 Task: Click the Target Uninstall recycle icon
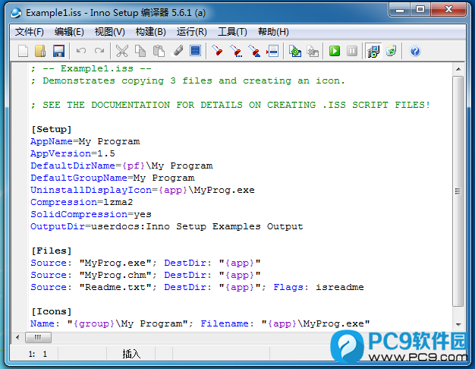click(x=391, y=51)
